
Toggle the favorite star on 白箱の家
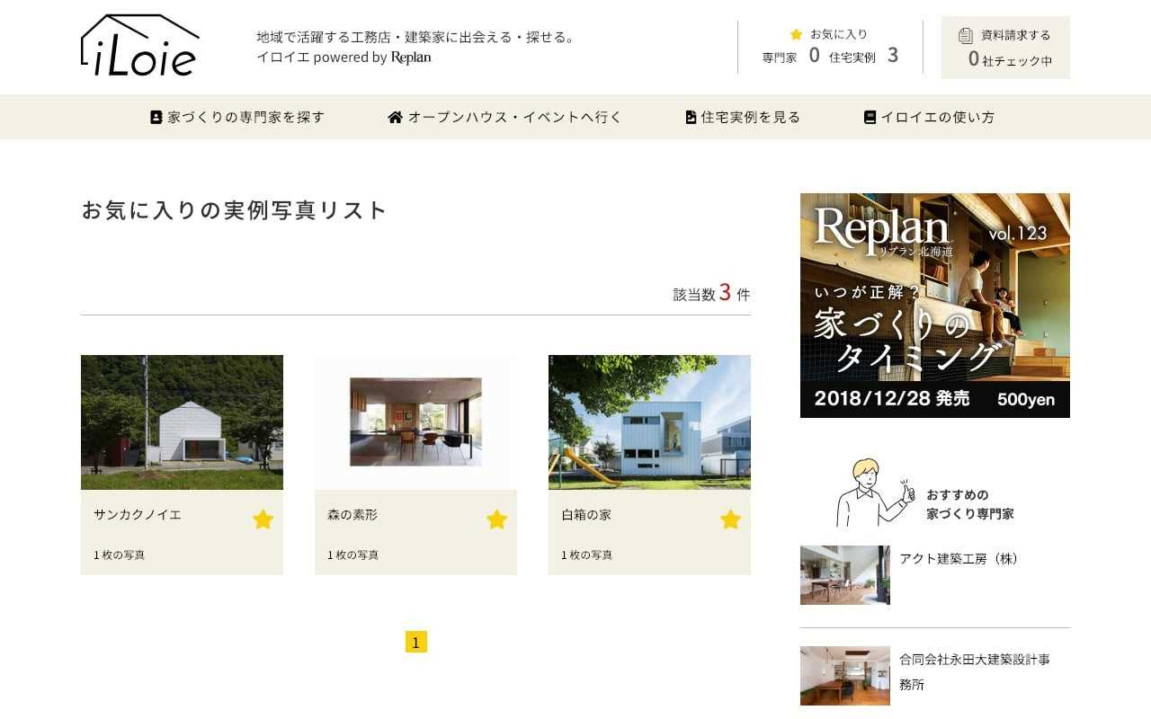[x=730, y=519]
